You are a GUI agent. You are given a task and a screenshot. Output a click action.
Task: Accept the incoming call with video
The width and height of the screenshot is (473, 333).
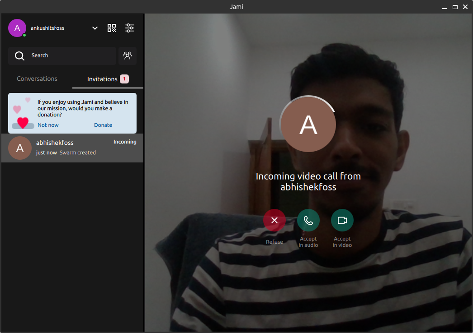coord(342,220)
